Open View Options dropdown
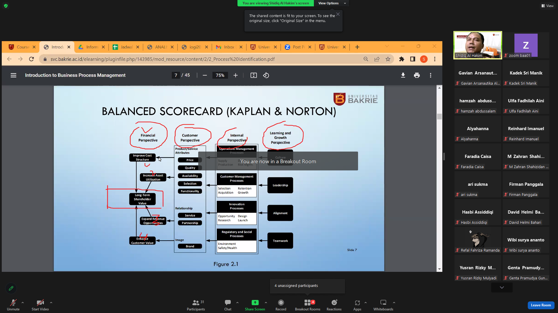Image resolution: width=558 pixels, height=313 pixels. [332, 3]
